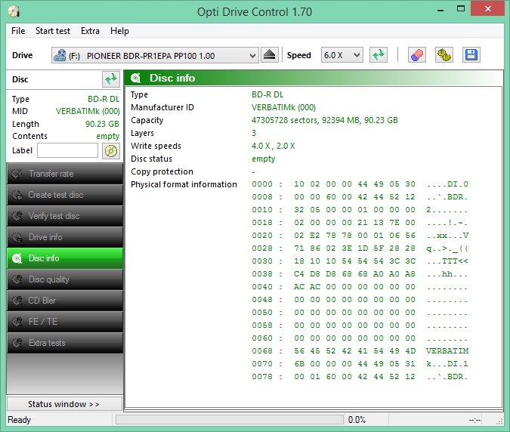Click the Disc info header disc icon

click(136, 78)
